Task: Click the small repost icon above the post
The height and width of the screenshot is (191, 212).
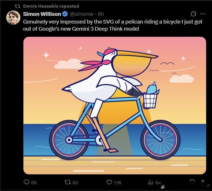Action: click(18, 6)
